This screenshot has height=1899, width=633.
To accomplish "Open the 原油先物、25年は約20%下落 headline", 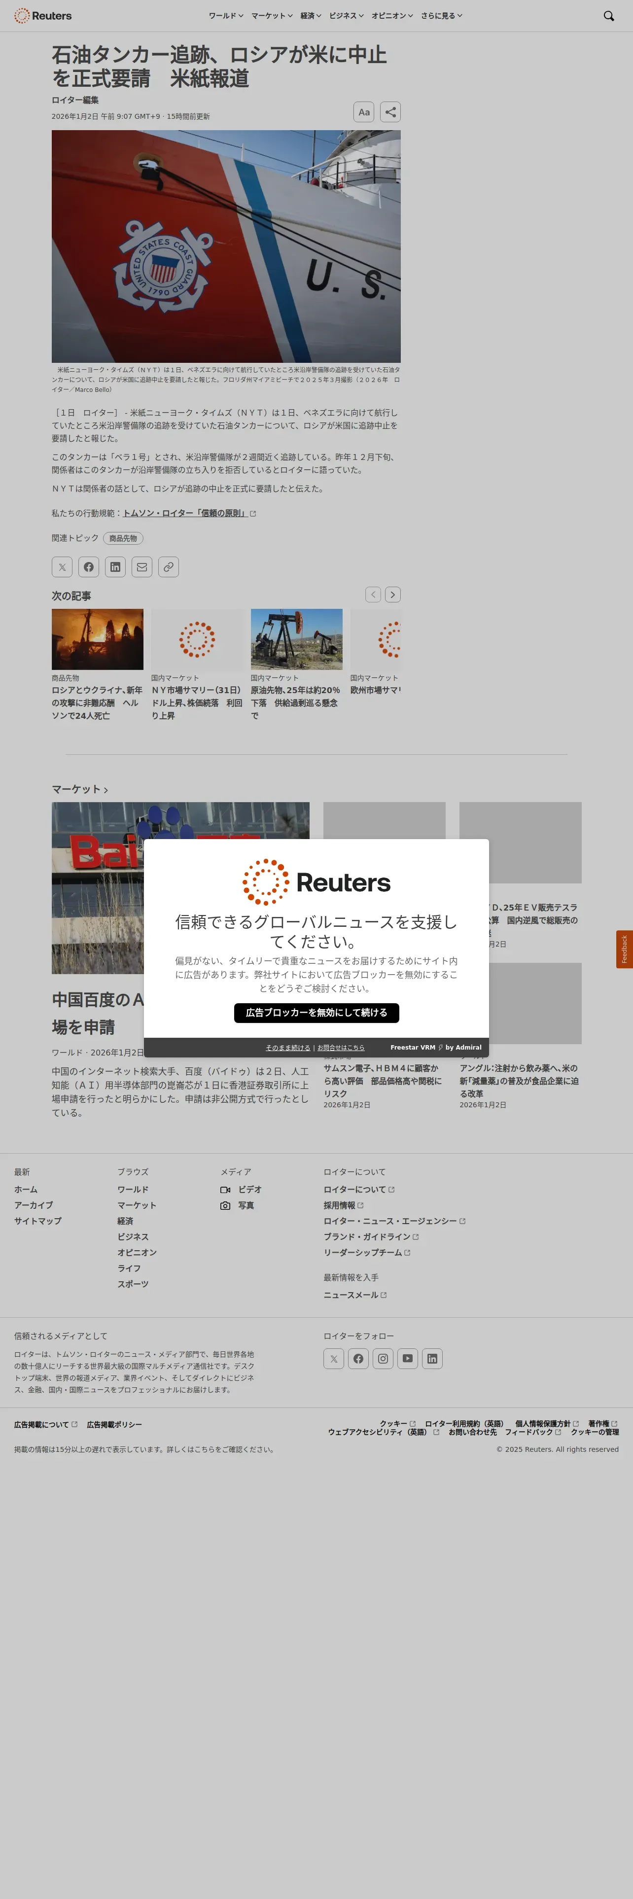I will tap(296, 703).
